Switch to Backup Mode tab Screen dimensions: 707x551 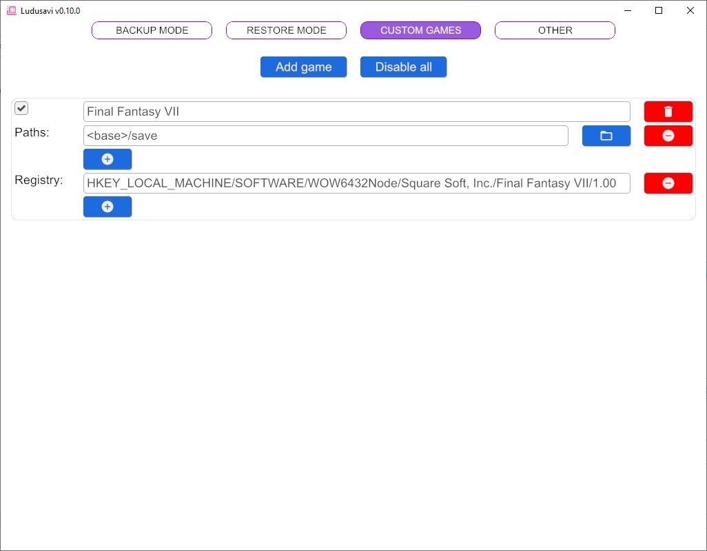click(152, 30)
